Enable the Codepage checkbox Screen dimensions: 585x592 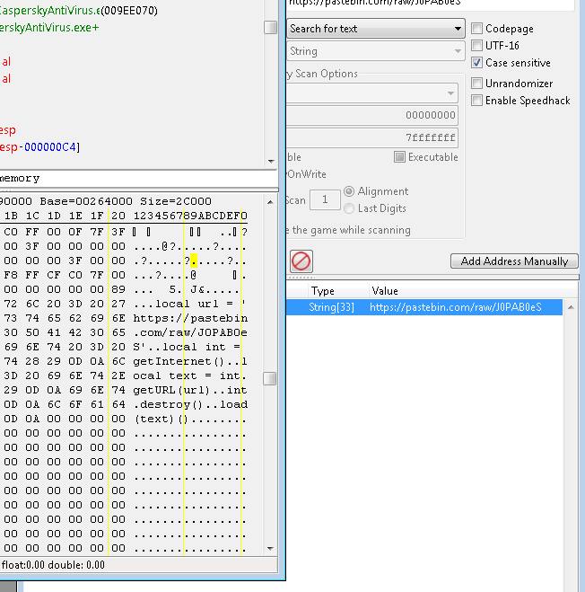point(477,29)
